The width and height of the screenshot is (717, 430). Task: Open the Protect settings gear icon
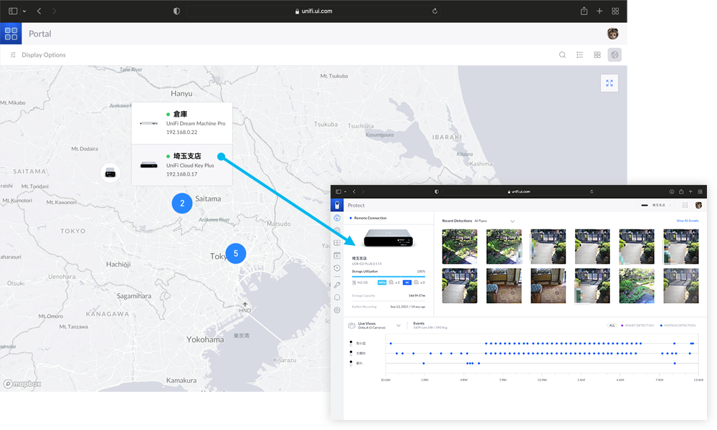(337, 310)
